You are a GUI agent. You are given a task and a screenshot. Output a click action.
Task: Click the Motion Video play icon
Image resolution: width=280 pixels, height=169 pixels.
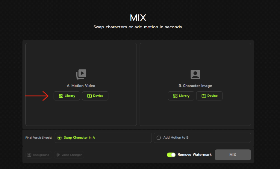coord(81,74)
